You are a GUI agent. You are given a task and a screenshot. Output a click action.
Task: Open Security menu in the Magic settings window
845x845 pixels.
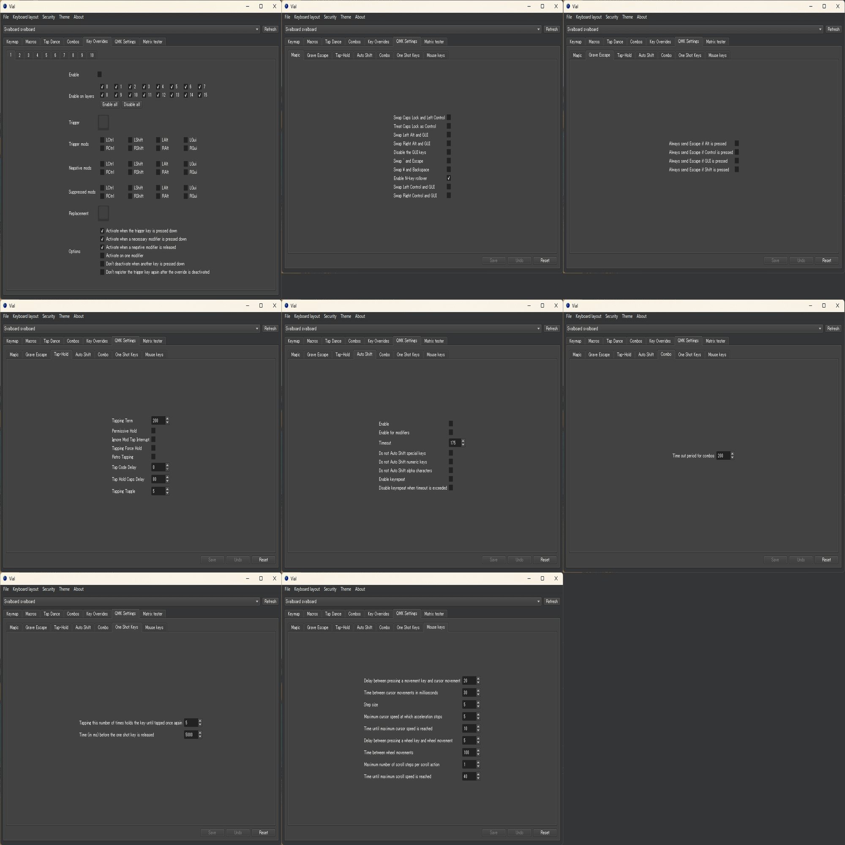(330, 17)
